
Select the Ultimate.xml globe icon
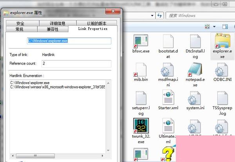[168, 126]
